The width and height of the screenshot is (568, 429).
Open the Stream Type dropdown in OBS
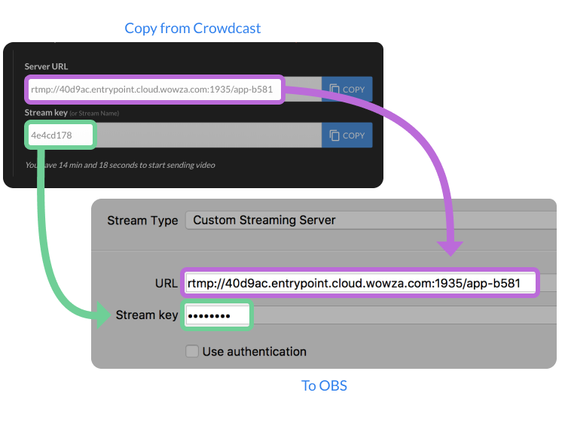pos(371,220)
